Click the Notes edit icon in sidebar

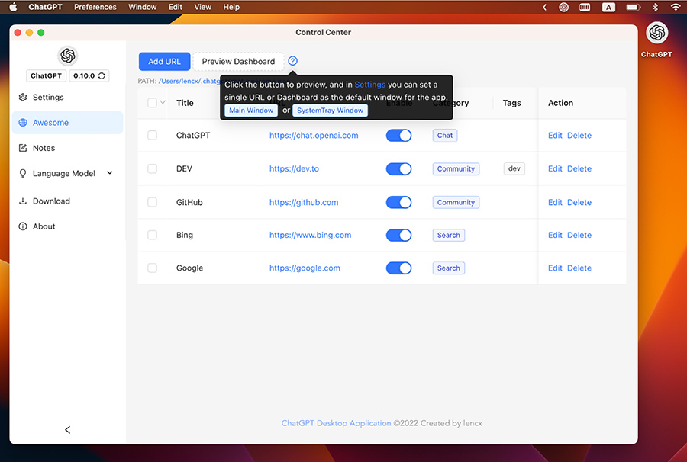pyautogui.click(x=23, y=148)
